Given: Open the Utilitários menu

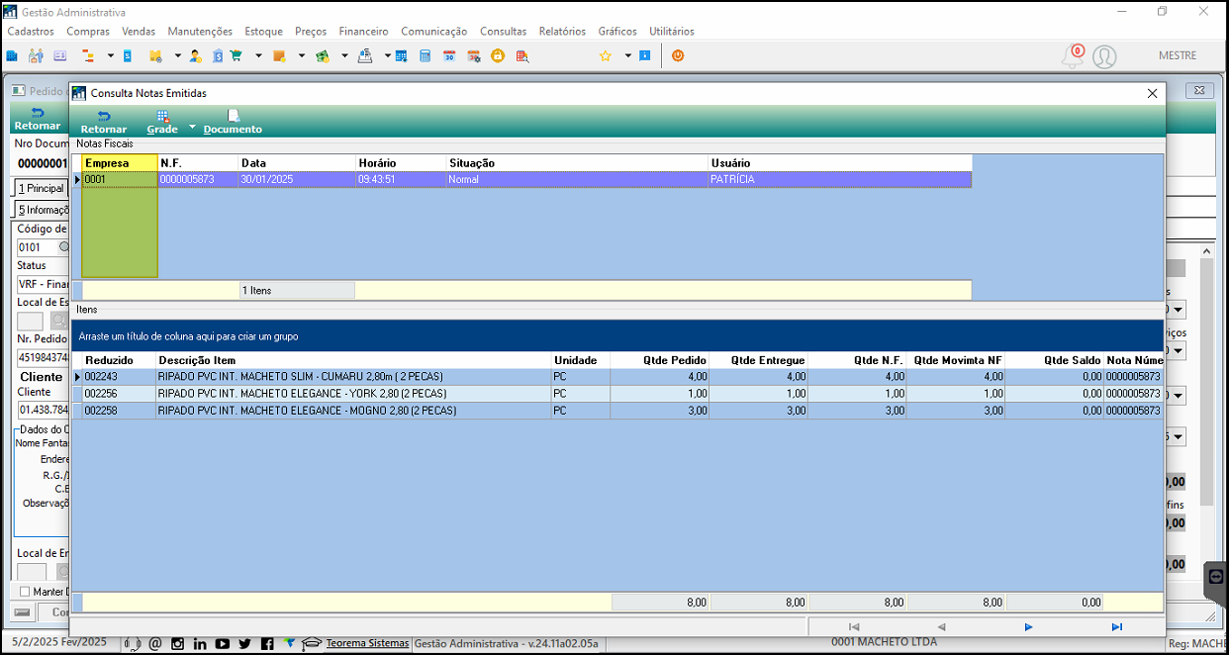Looking at the screenshot, I should tap(672, 32).
